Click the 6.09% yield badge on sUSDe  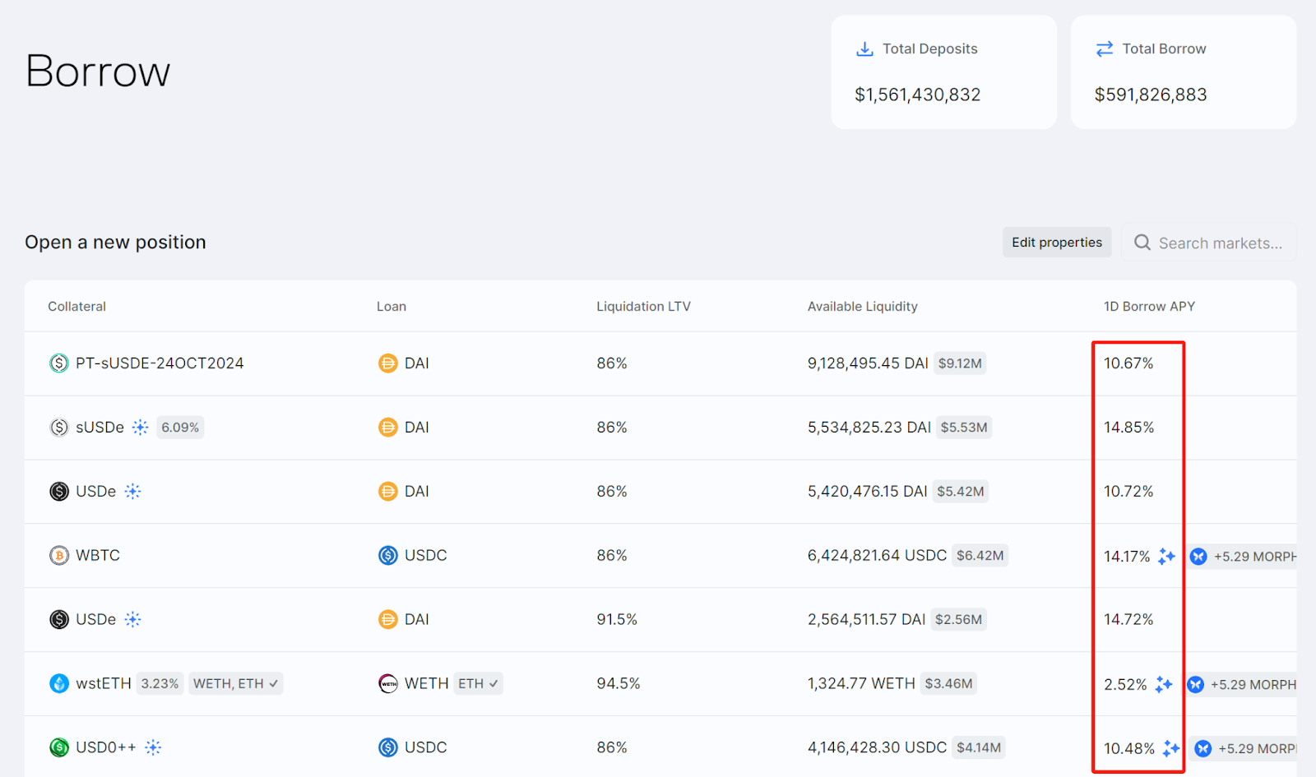(180, 428)
